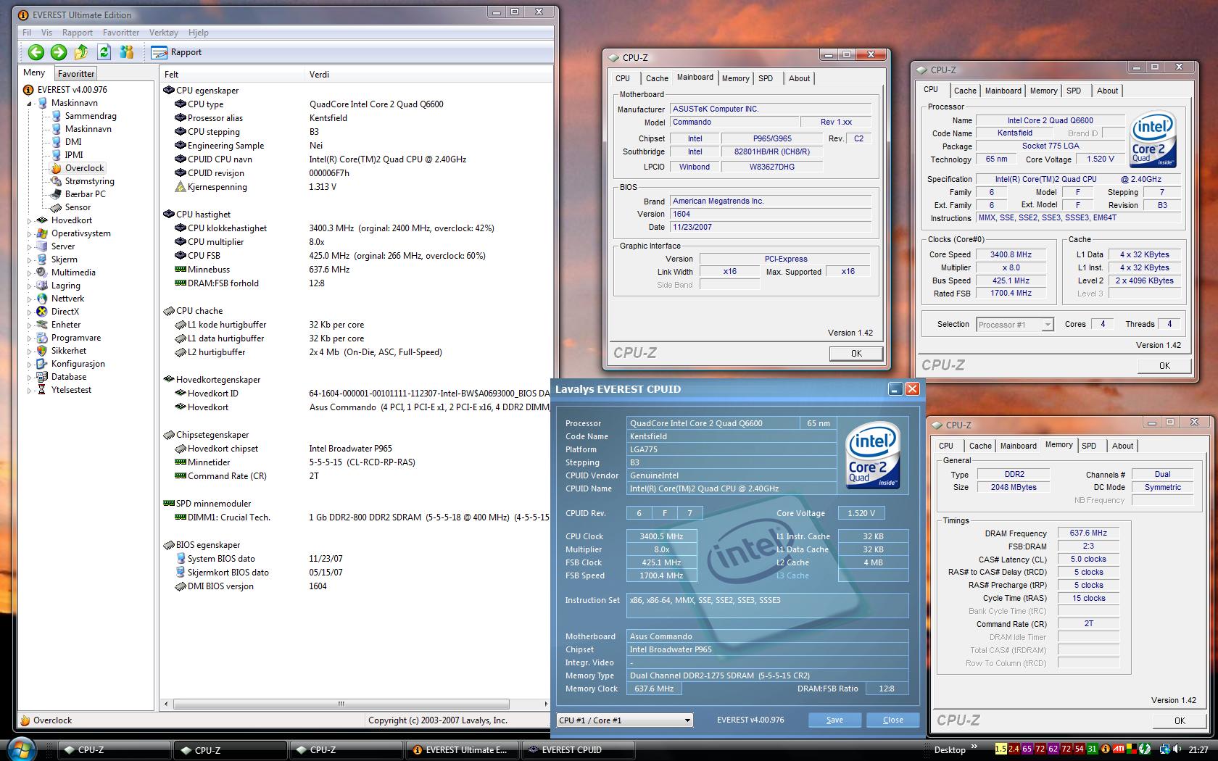Click the Operativsystem icon in tree
Screen dimensions: 1218x761
[43, 233]
